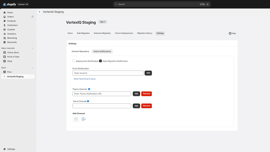Focus the Enter email id field
The width and height of the screenshot is (270, 152).
pos(108,73)
